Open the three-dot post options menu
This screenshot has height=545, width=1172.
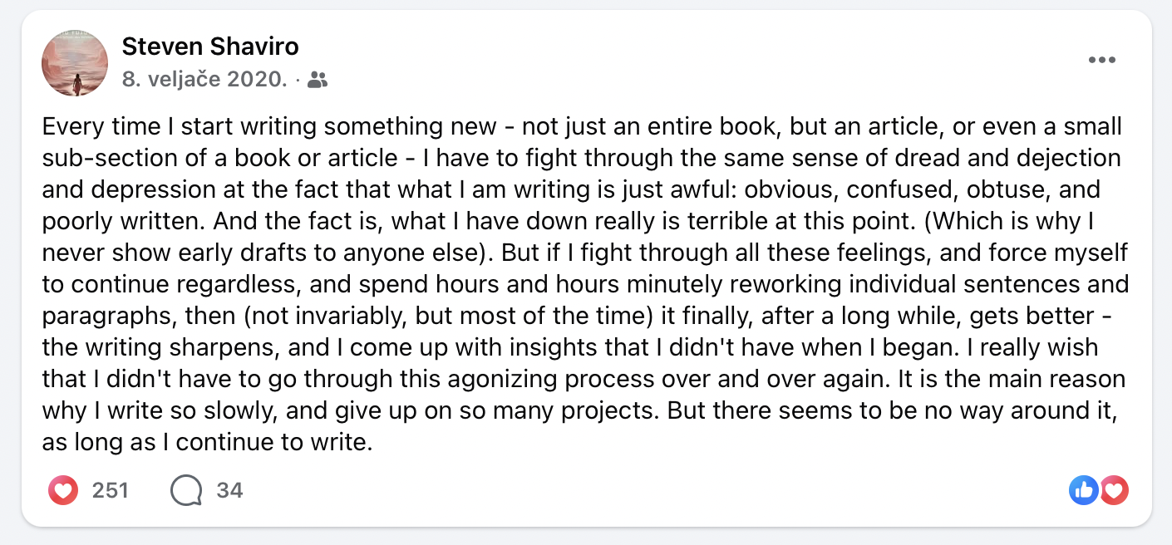point(1101,60)
